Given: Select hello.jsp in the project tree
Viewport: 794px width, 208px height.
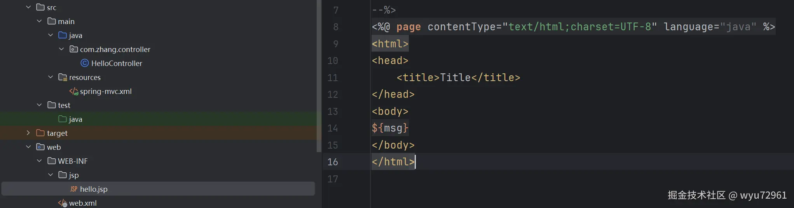Looking at the screenshot, I should tap(94, 189).
